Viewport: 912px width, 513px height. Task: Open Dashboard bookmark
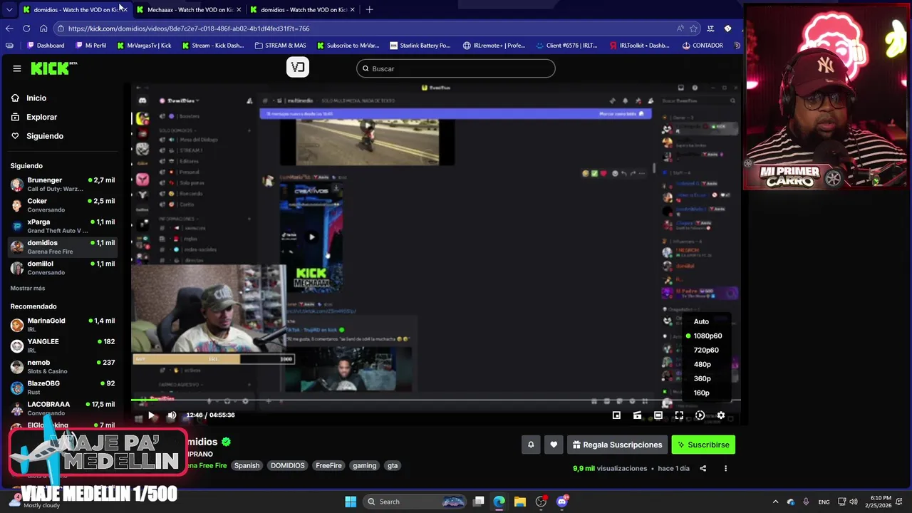click(x=45, y=45)
